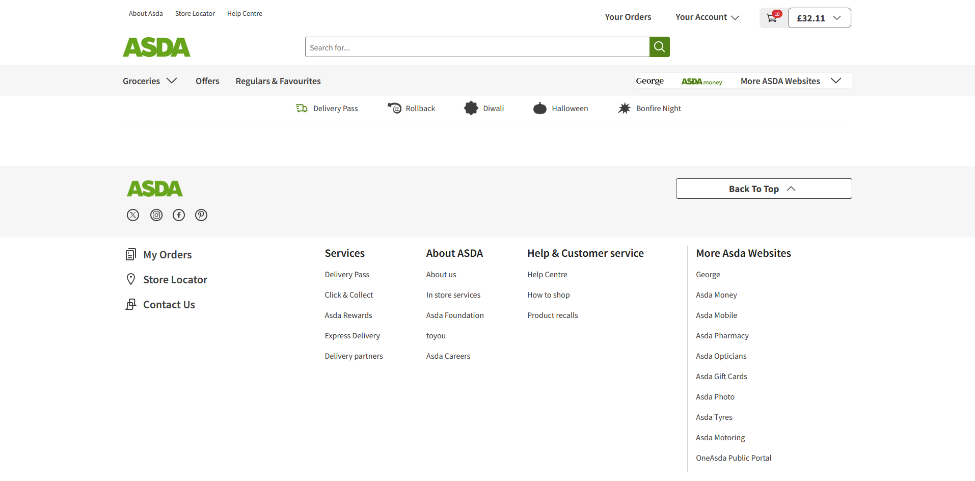
Task: Visit the Asda Pharmacy footer link
Action: pyautogui.click(x=722, y=336)
